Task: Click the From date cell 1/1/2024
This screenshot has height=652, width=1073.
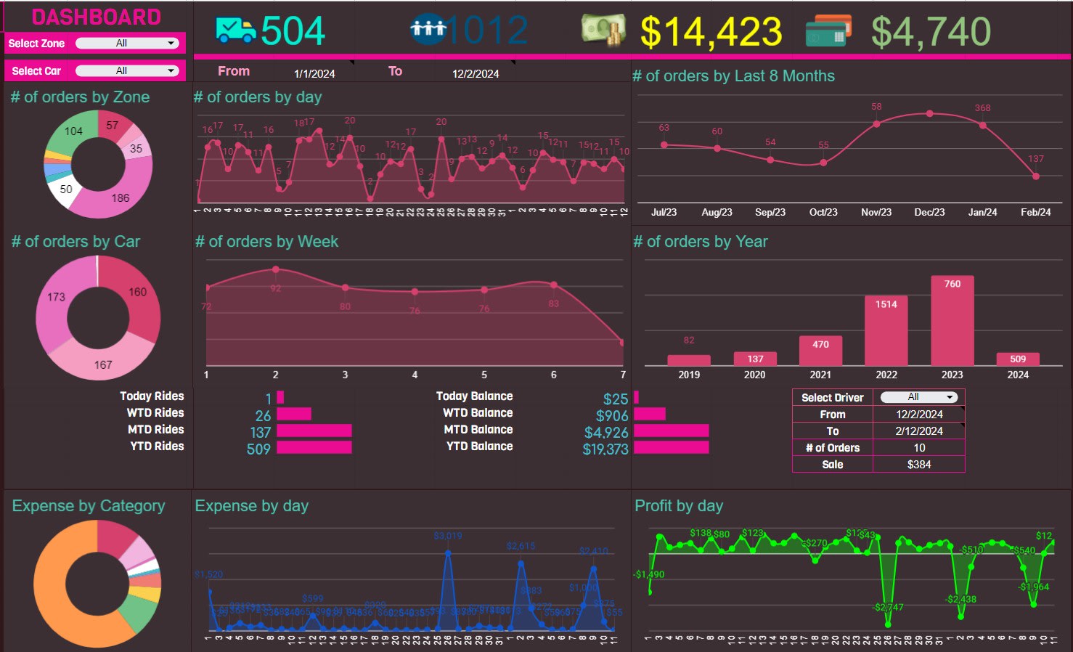Action: (314, 73)
